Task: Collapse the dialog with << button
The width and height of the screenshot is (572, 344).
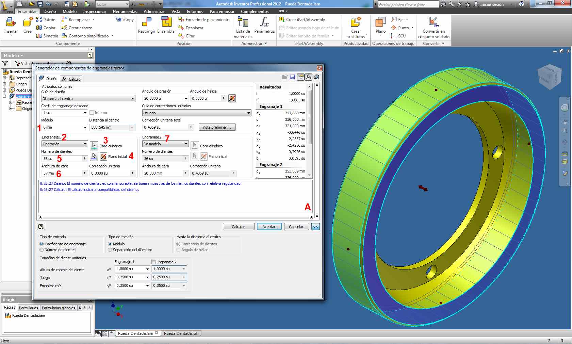Action: point(315,227)
